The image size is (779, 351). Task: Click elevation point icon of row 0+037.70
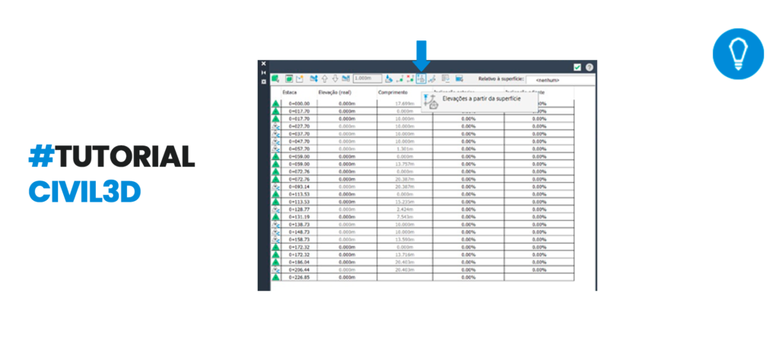pos(275,134)
